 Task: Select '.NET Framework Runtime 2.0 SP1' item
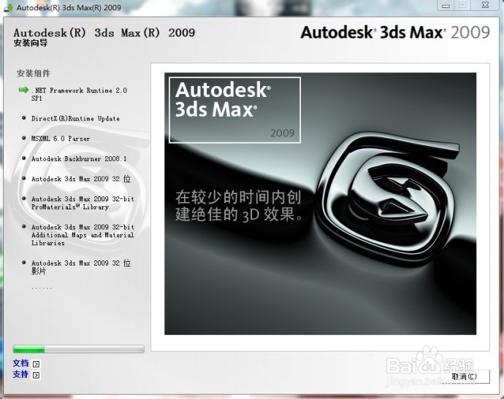[x=79, y=94]
